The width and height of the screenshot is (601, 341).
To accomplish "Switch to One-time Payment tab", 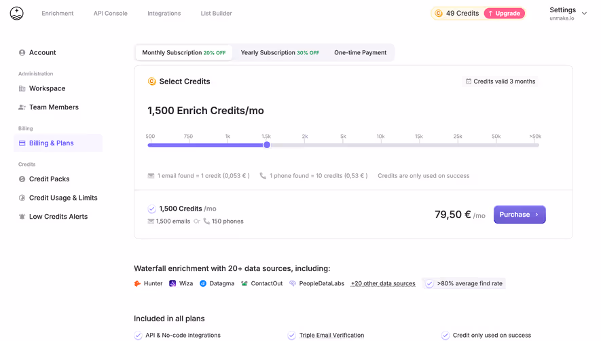I will click(361, 52).
